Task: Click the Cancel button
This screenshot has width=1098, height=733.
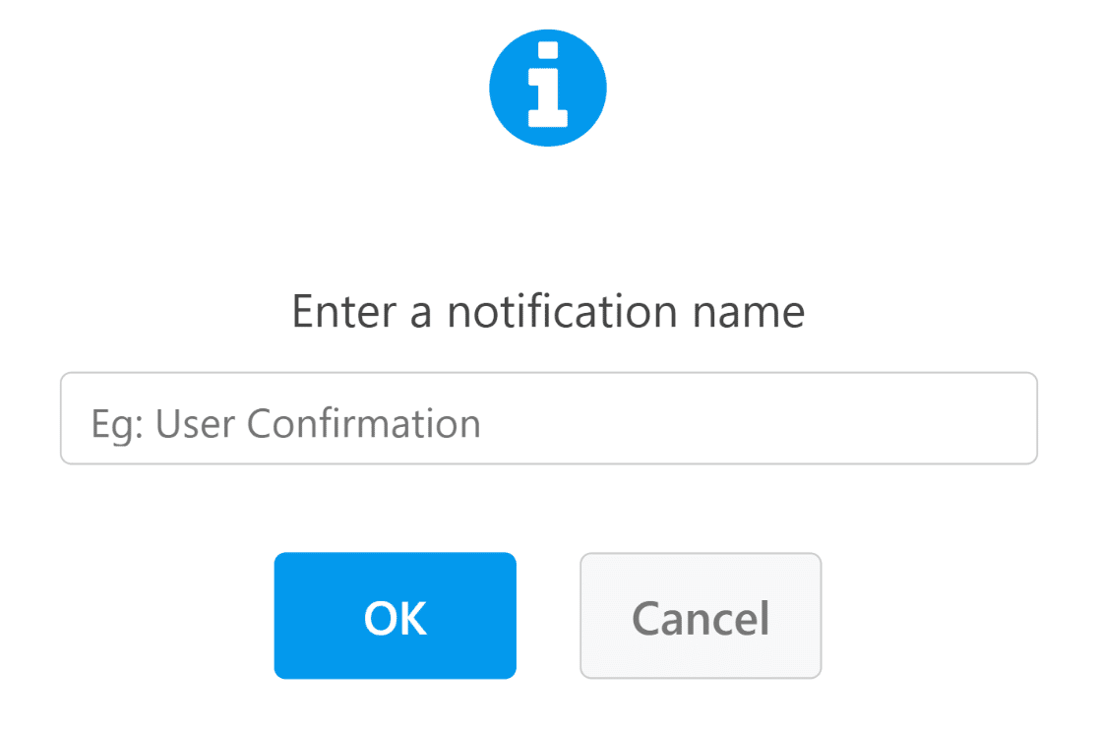Action: 701,615
